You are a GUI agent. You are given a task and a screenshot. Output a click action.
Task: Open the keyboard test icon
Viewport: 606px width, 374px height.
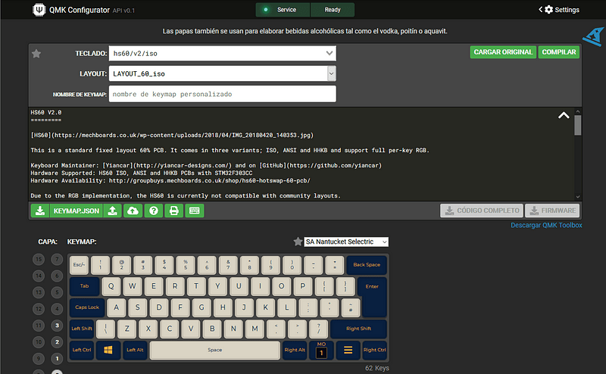point(194,210)
